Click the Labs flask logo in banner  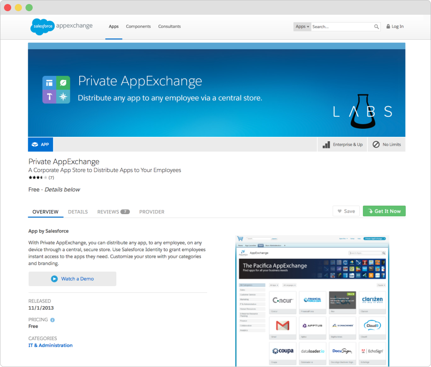pos(363,111)
